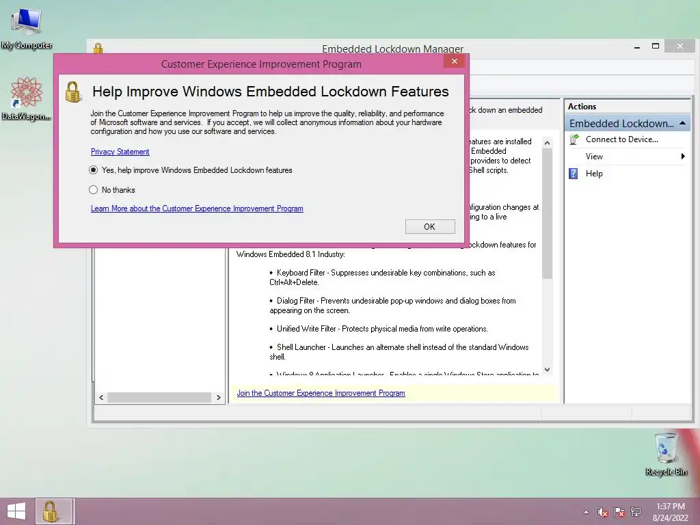Click the network tray icon
The height and width of the screenshot is (525, 700).
coord(636,512)
